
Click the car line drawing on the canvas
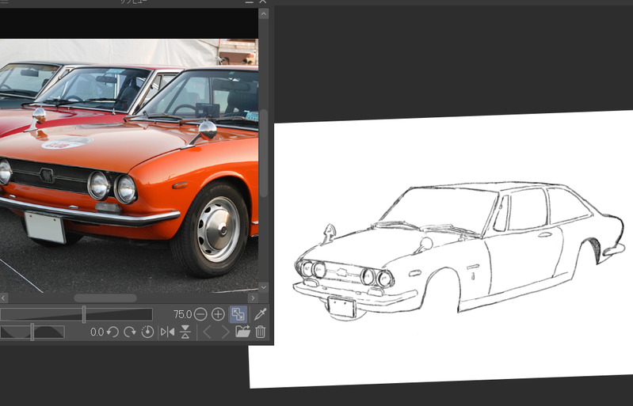click(x=459, y=251)
